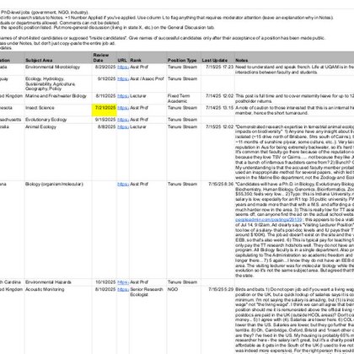Select the 8/11/2025 review date cell

click(105, 99)
